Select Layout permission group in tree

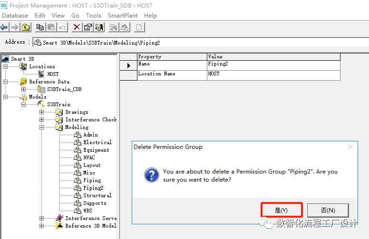92,165
